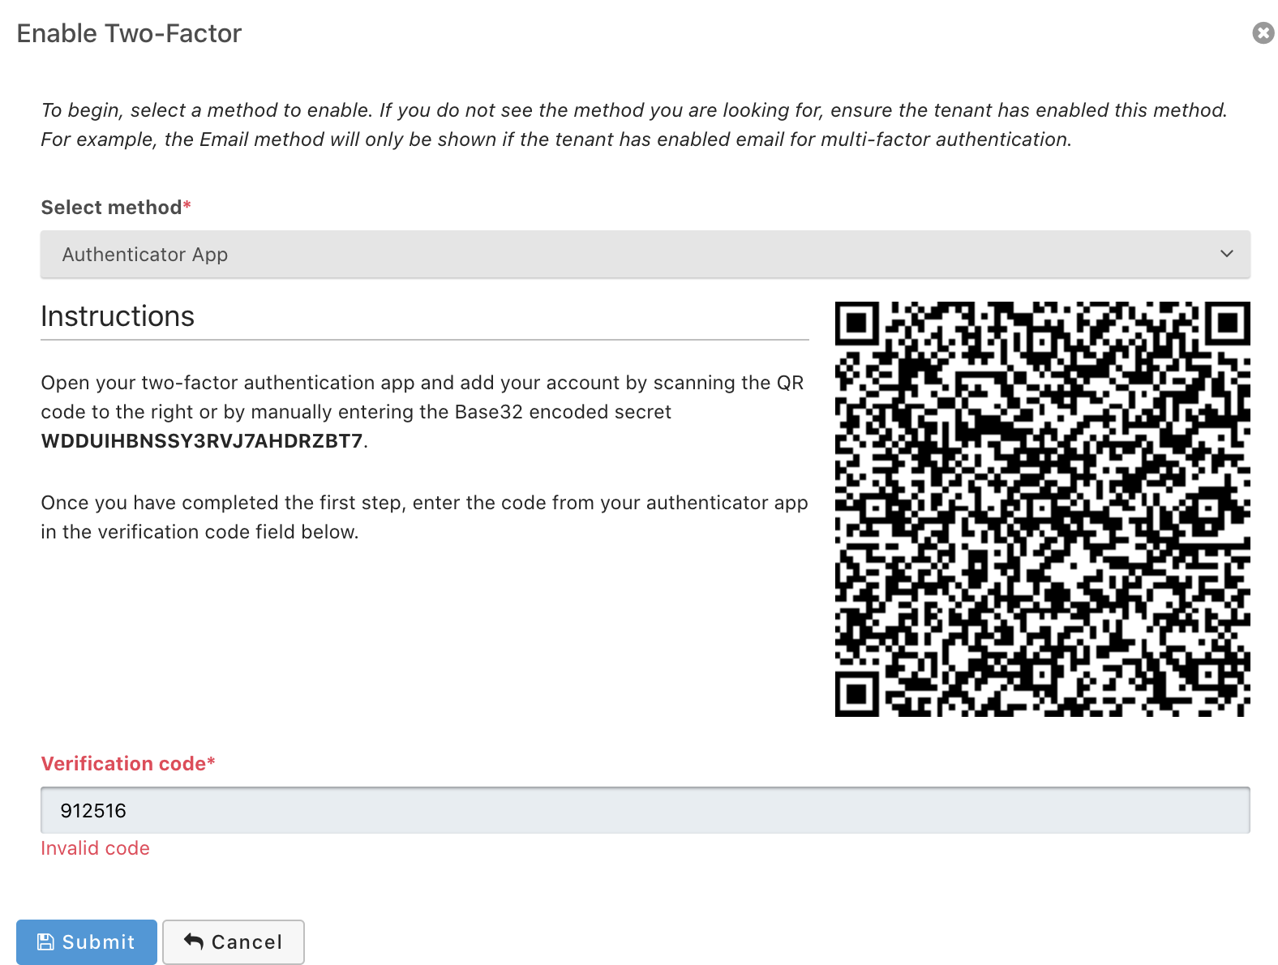Click the QR code top-right finder square

1227,324
